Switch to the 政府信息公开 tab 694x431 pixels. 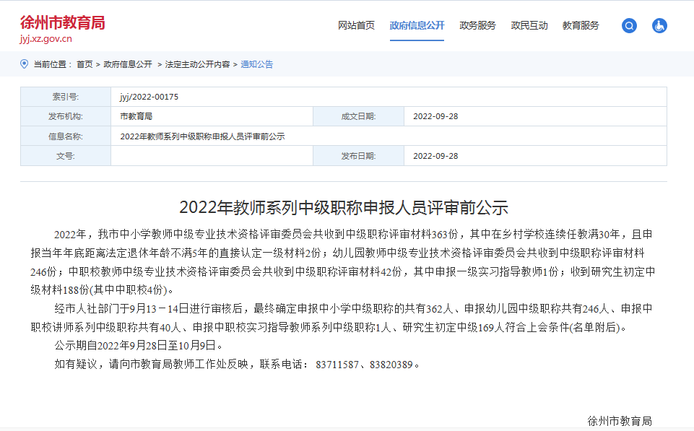point(416,25)
